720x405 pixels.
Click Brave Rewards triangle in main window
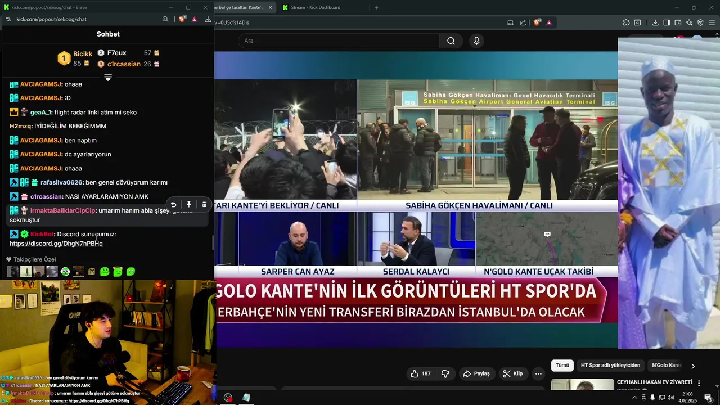point(549,22)
